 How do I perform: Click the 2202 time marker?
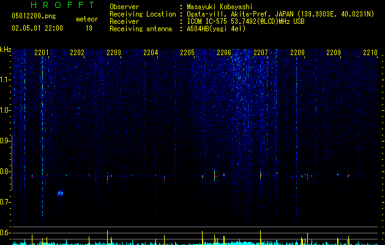click(77, 52)
